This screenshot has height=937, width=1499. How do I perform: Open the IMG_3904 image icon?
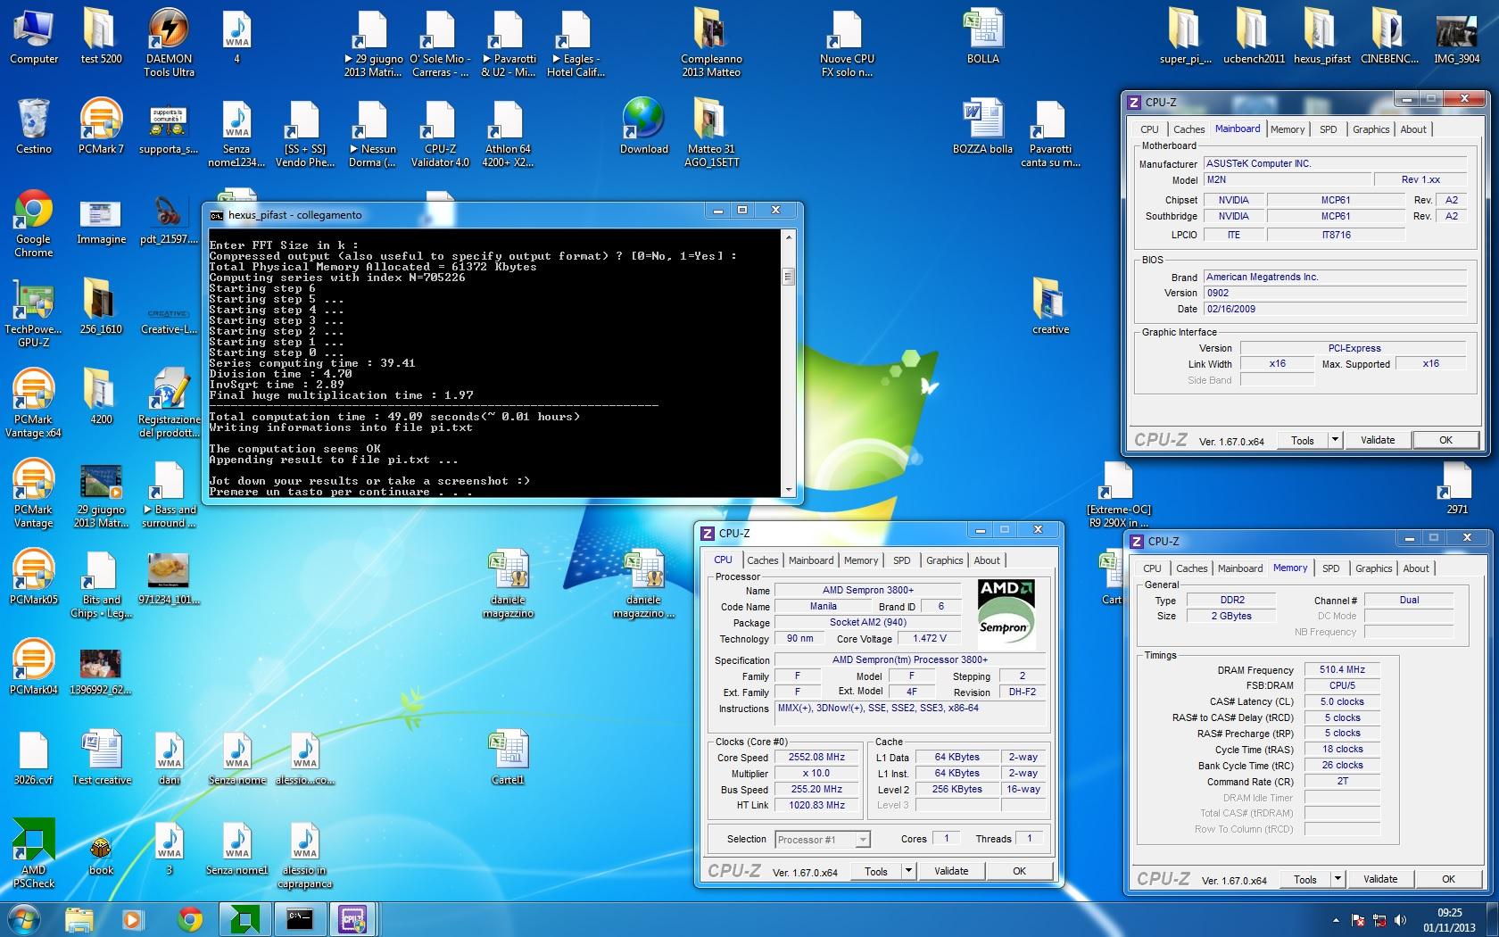pyautogui.click(x=1456, y=37)
